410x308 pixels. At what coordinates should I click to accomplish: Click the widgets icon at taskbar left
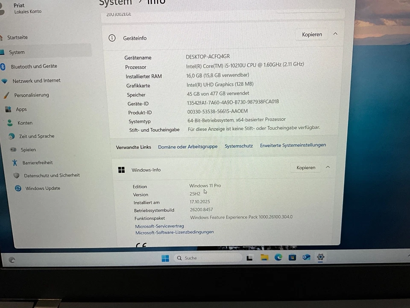12,260
